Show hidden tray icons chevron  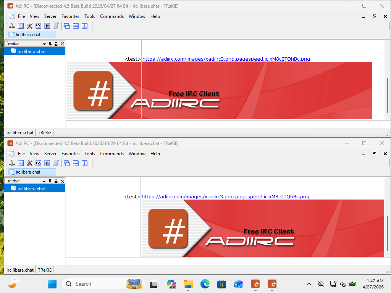309,284
